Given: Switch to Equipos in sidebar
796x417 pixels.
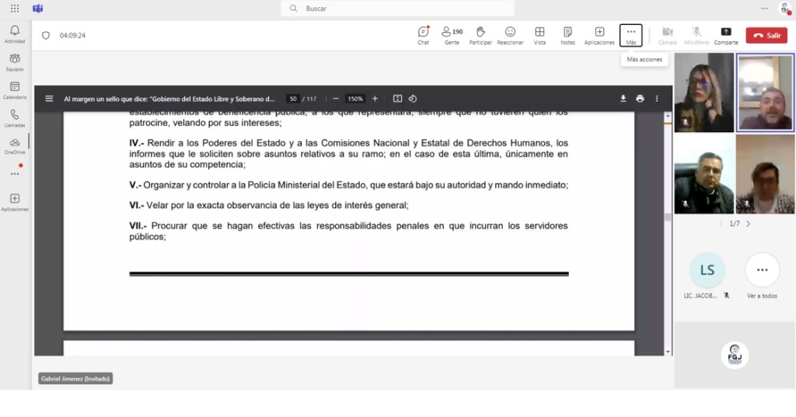Looking at the screenshot, I should point(15,62).
